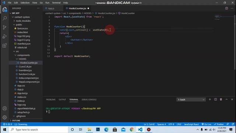
Task: Show hidden system tray icons
Action: point(198,130)
